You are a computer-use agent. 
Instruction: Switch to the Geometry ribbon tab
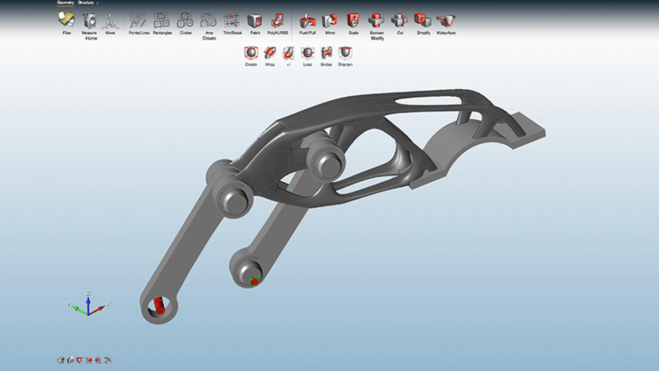pos(65,3)
